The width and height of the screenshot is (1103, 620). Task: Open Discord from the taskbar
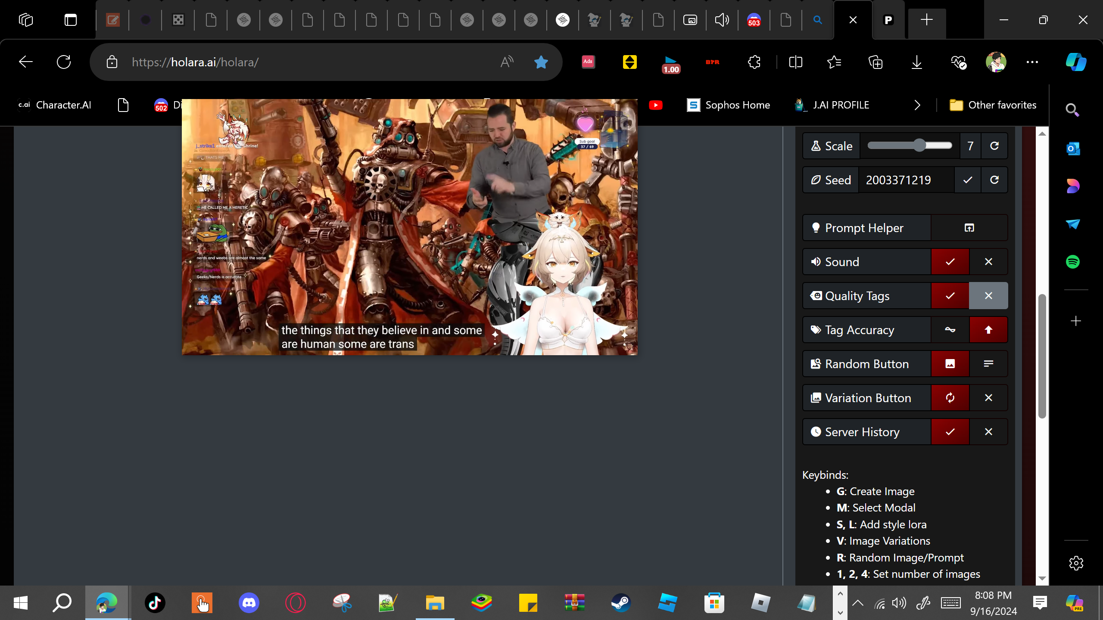coord(249,602)
